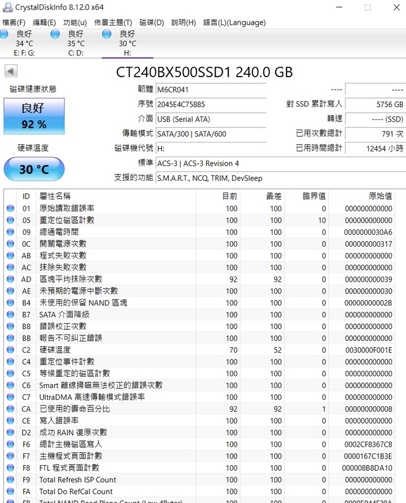Viewport: 406px width, 503px height.
Task: Click the interface field USB (Serial ATA)
Action: coord(211,119)
